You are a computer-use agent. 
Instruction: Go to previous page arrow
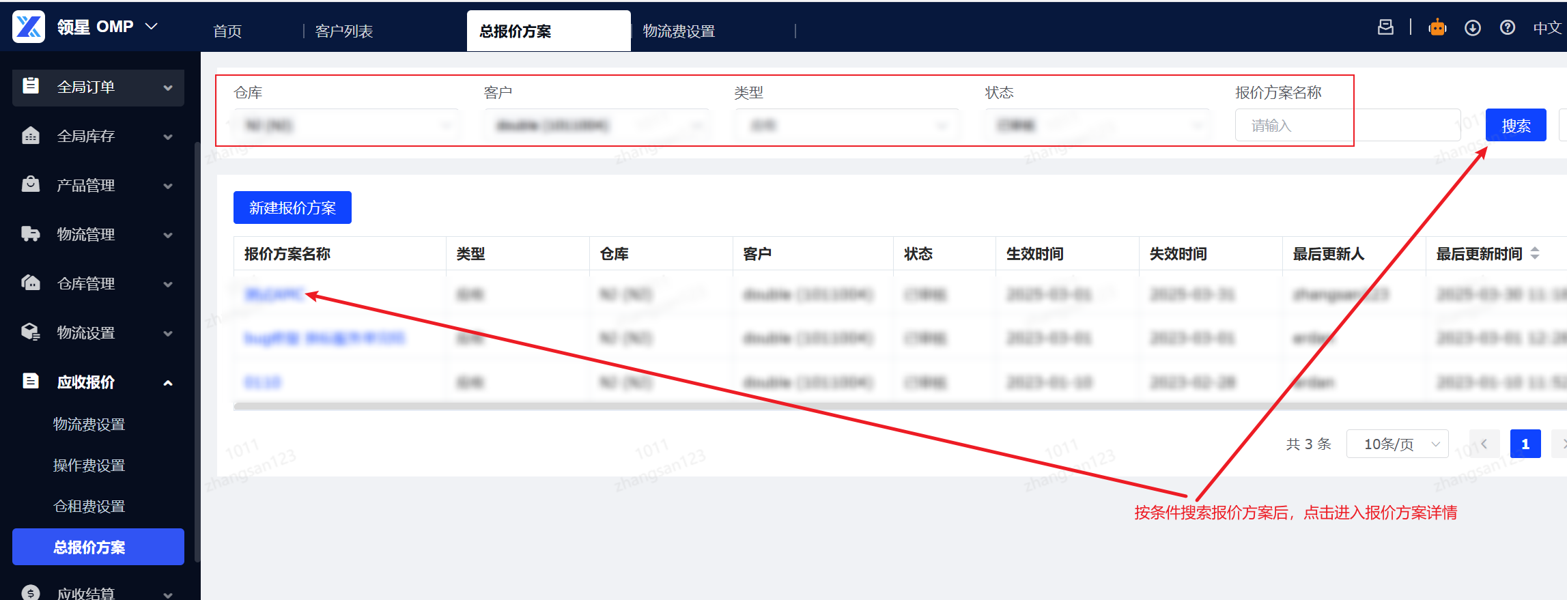click(1484, 444)
